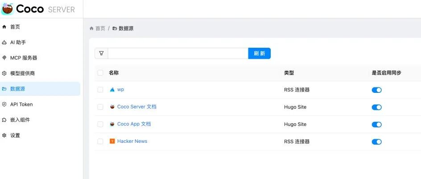
Task: Open the wp data source link
Action: pos(120,89)
